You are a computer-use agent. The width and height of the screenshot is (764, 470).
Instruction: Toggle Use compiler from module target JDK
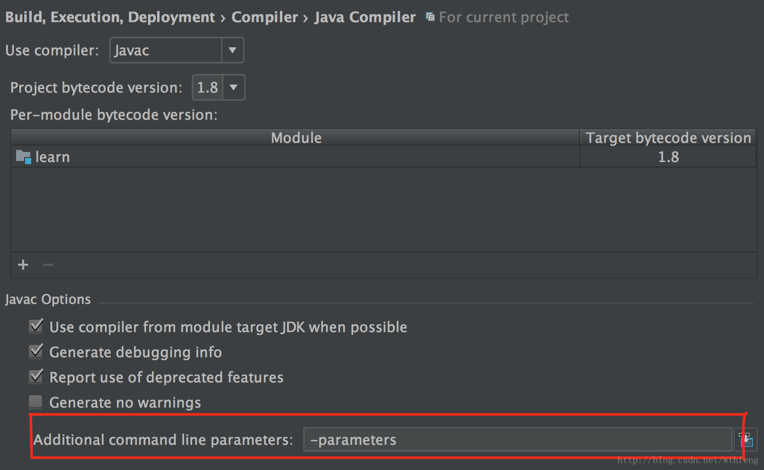coord(36,326)
